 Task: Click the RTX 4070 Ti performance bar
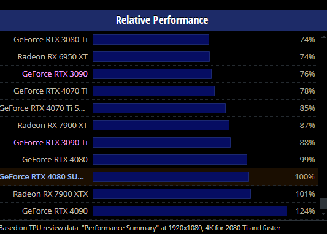click(x=153, y=91)
